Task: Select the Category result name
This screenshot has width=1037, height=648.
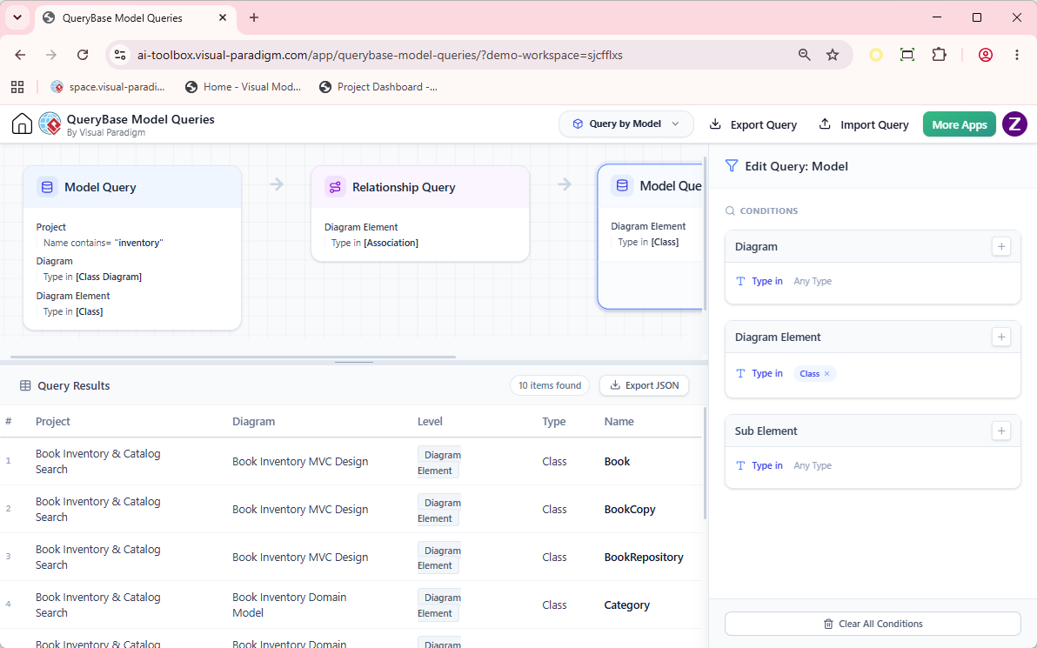Action: 627,605
